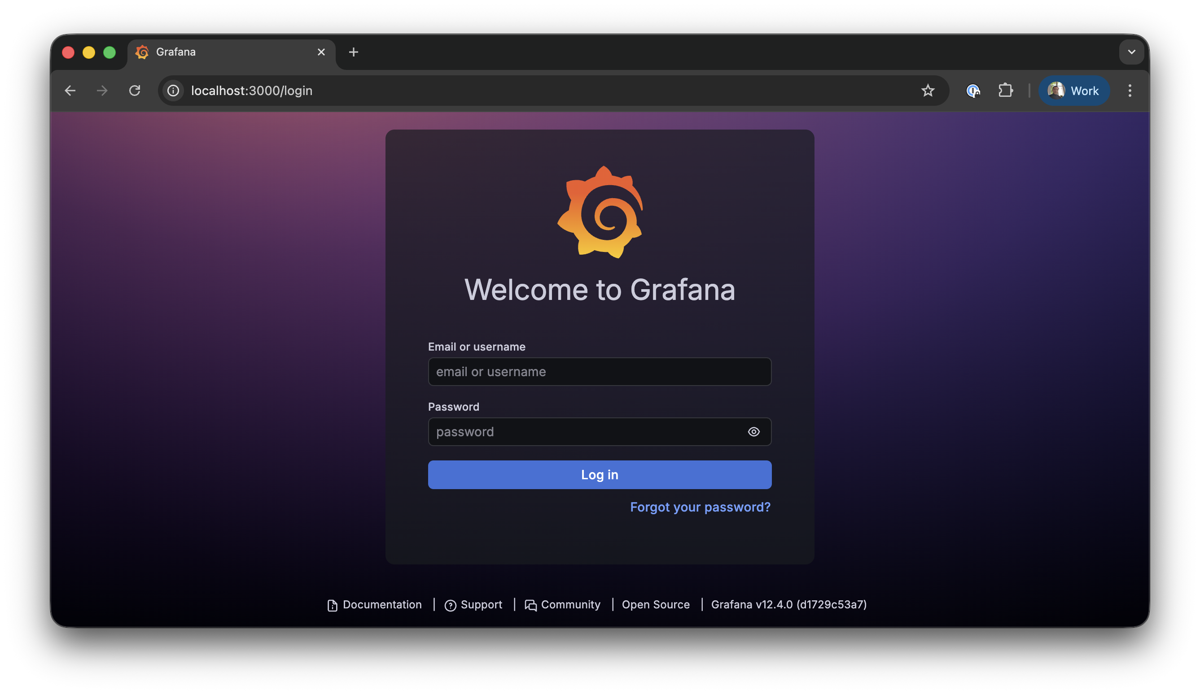This screenshot has width=1200, height=694.
Task: Click Forgot your password link
Action: [x=700, y=507]
